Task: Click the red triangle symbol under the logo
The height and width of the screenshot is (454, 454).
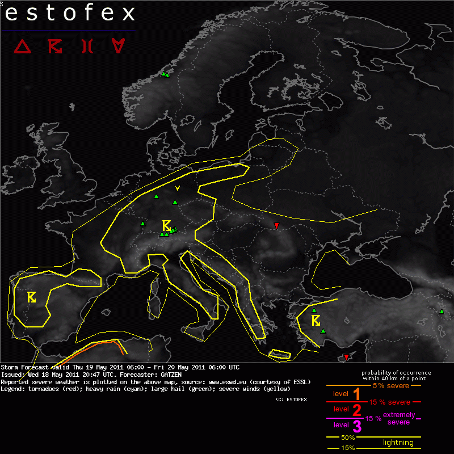Action: (23, 47)
